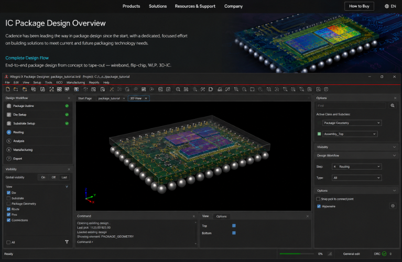Click the new document toolbar icon
Screen dimensions: 402x262
[8, 89]
